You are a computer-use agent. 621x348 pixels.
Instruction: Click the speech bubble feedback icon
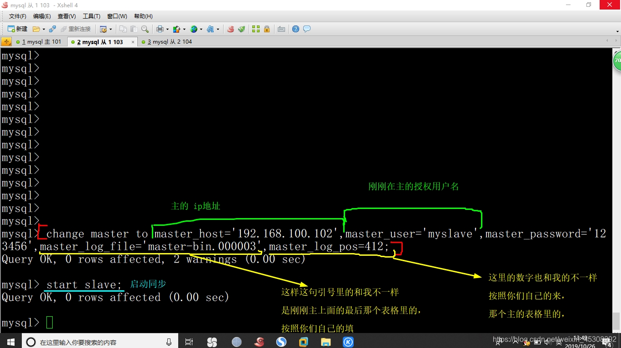[x=307, y=29]
